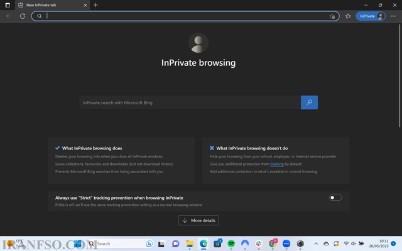Click the InPrivate profile badge
This screenshot has height=251, width=402.
[x=371, y=16]
